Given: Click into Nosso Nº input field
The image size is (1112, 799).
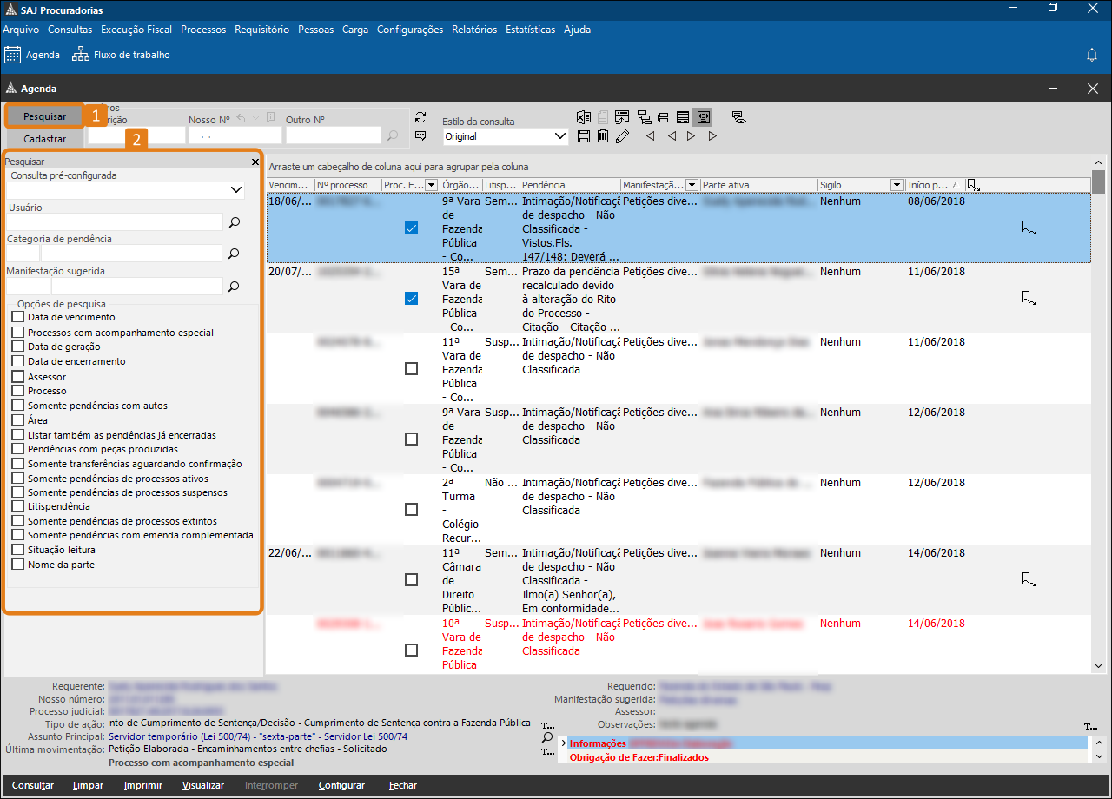Looking at the screenshot, I should (x=235, y=135).
